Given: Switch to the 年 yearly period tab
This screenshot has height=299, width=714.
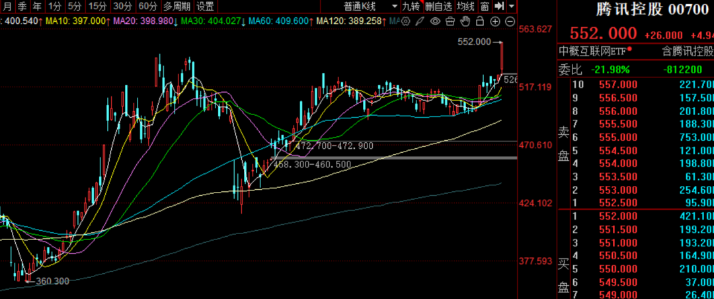Looking at the screenshot, I should 37,7.
